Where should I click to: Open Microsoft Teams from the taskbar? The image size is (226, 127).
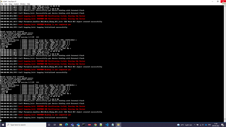coord(72,125)
